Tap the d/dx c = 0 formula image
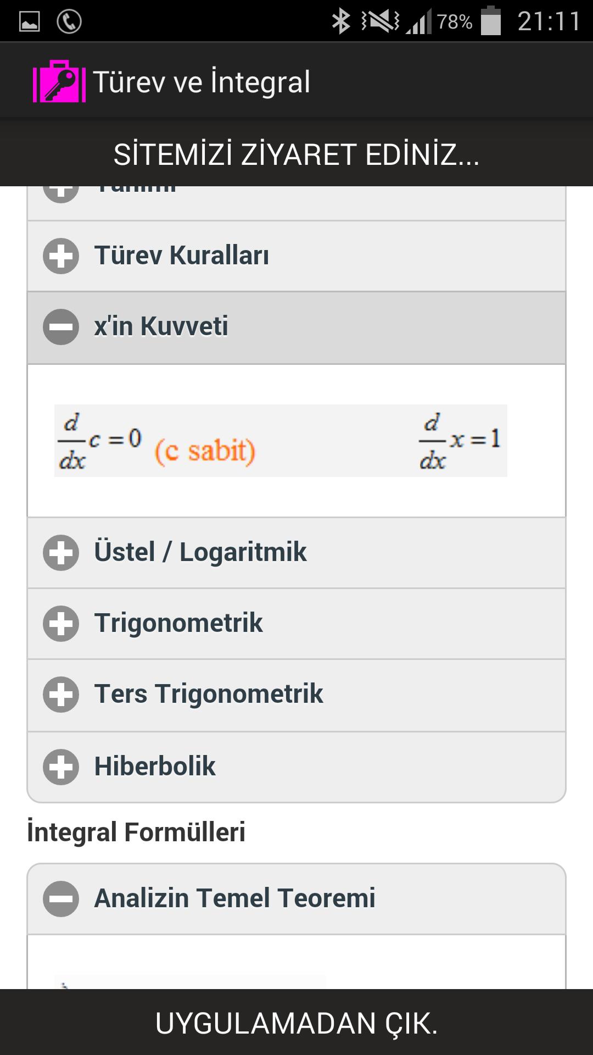The width and height of the screenshot is (593, 1055). pyautogui.click(x=281, y=441)
